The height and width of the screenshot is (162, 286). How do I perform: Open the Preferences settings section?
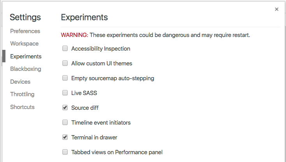click(x=25, y=31)
